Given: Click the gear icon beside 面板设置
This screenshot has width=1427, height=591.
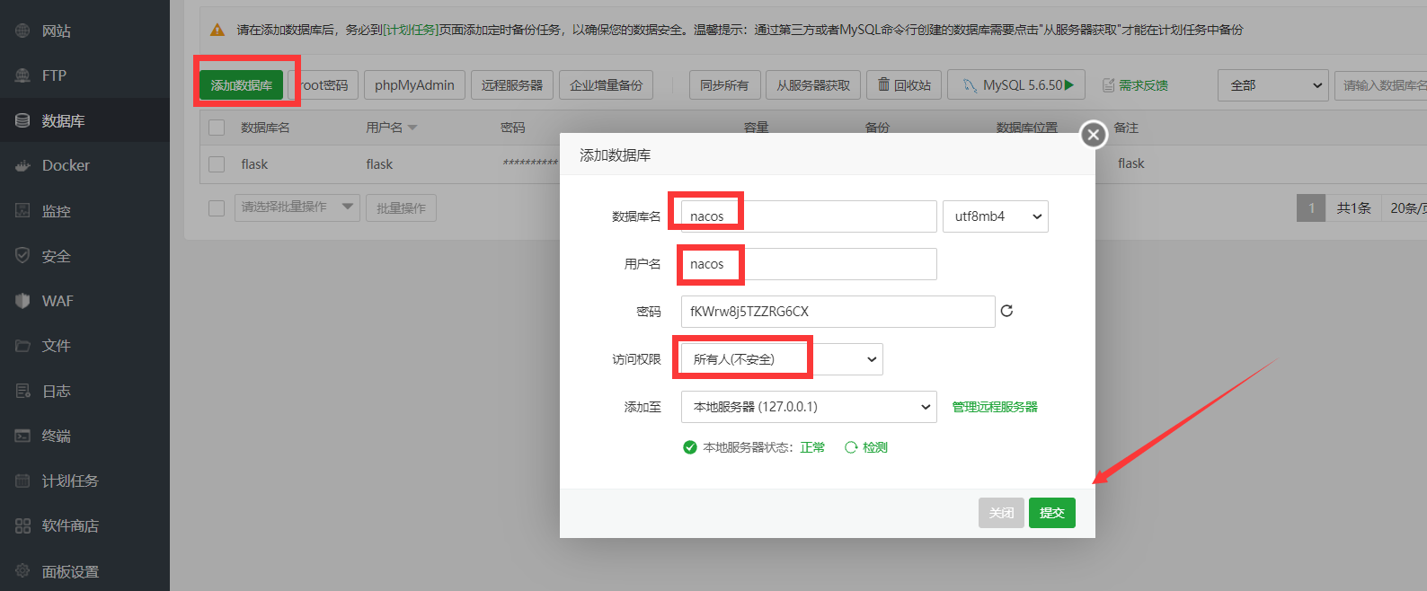Looking at the screenshot, I should [22, 571].
